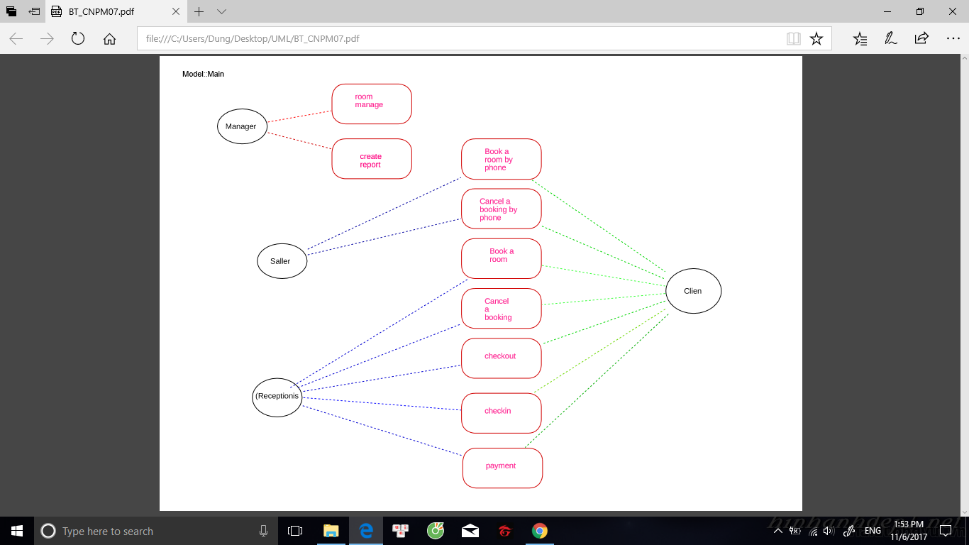Image resolution: width=969 pixels, height=545 pixels.
Task: Refresh the PDF page
Action: pyautogui.click(x=77, y=38)
